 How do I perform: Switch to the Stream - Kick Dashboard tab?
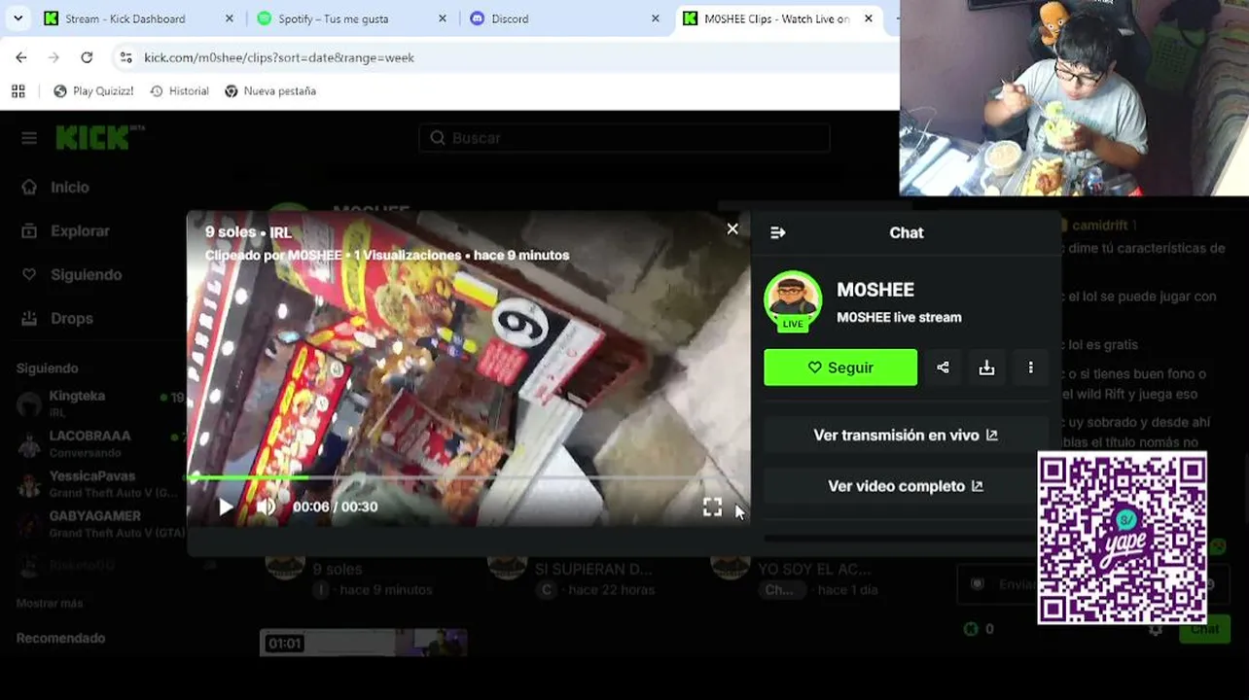(x=125, y=18)
